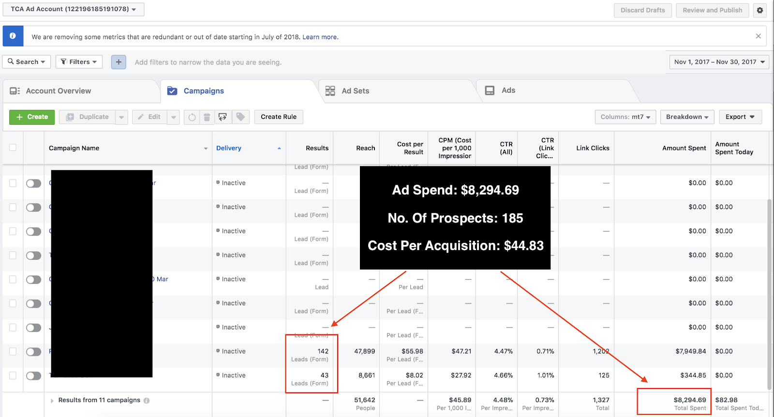Image resolution: width=774 pixels, height=417 pixels.
Task: Click Cost per Result column header
Action: pyautogui.click(x=405, y=148)
